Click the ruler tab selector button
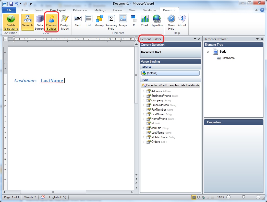 (5, 39)
